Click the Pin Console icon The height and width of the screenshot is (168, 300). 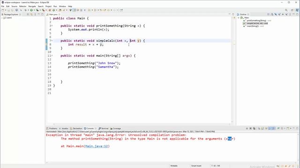pos(278,128)
